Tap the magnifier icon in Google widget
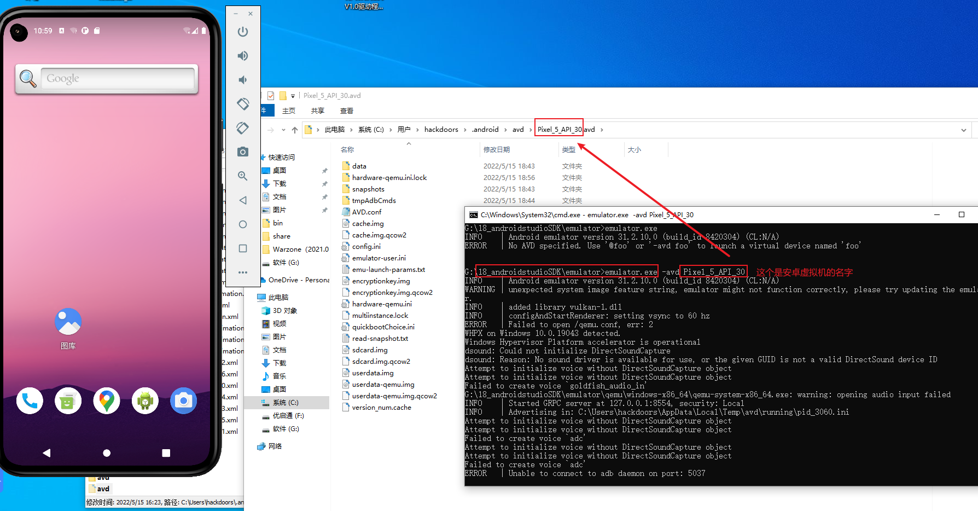Screen dimensions: 978x511 point(28,78)
